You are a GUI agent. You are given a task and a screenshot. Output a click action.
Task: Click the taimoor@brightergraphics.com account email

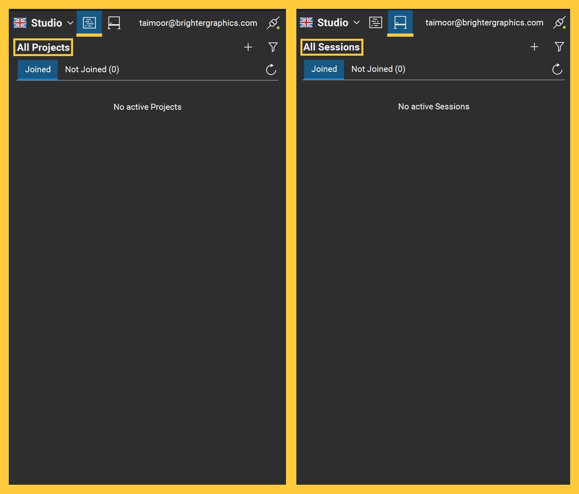pos(198,23)
